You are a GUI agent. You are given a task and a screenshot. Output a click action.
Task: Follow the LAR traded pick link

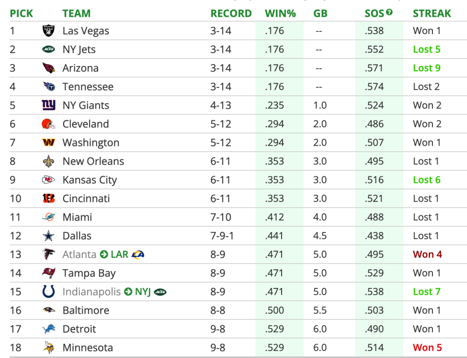point(120,255)
